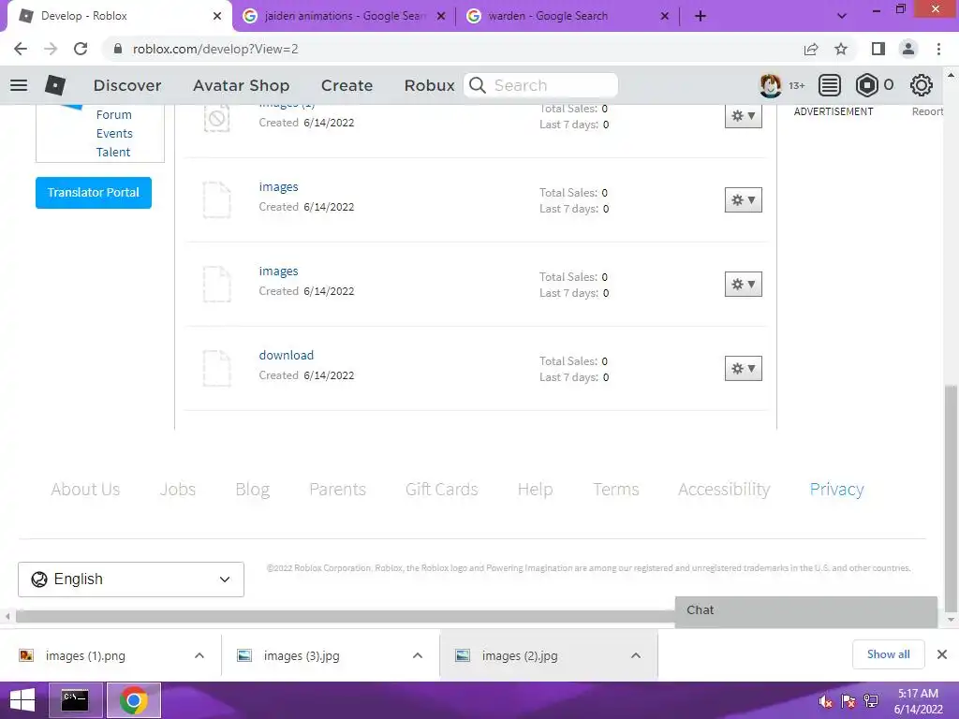The image size is (959, 719).
Task: Click the Help footer link
Action: pyautogui.click(x=535, y=489)
